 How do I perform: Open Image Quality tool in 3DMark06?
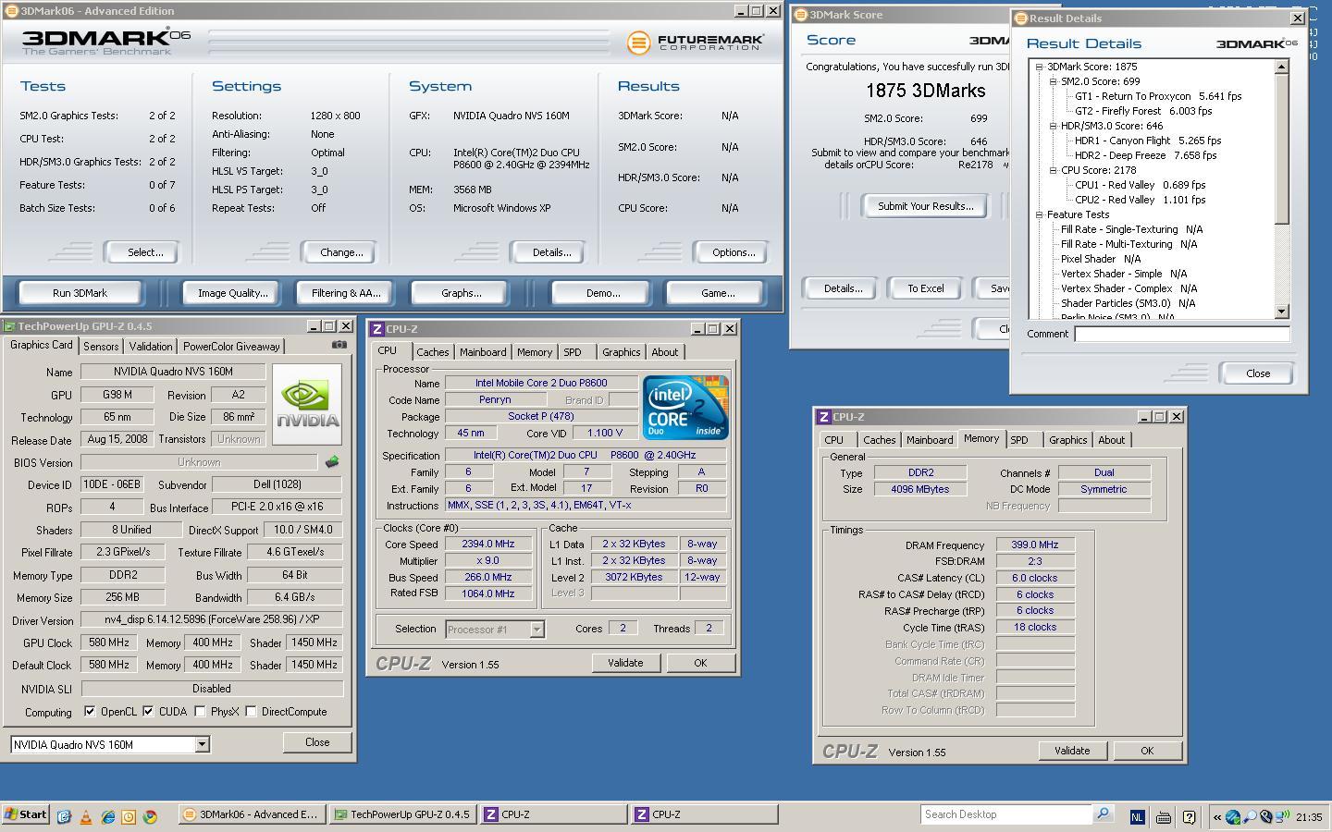coord(233,293)
